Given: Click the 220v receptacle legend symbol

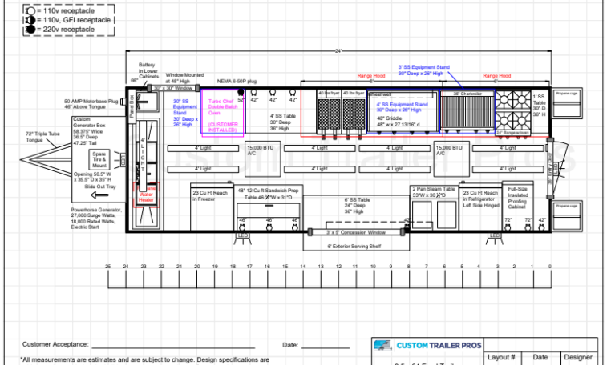Looking at the screenshot, I should pyautogui.click(x=30, y=29).
